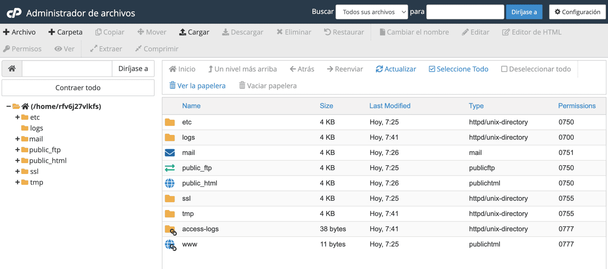The image size is (608, 269).
Task: Click Cambiar el nombre in toolbar
Action: (414, 32)
